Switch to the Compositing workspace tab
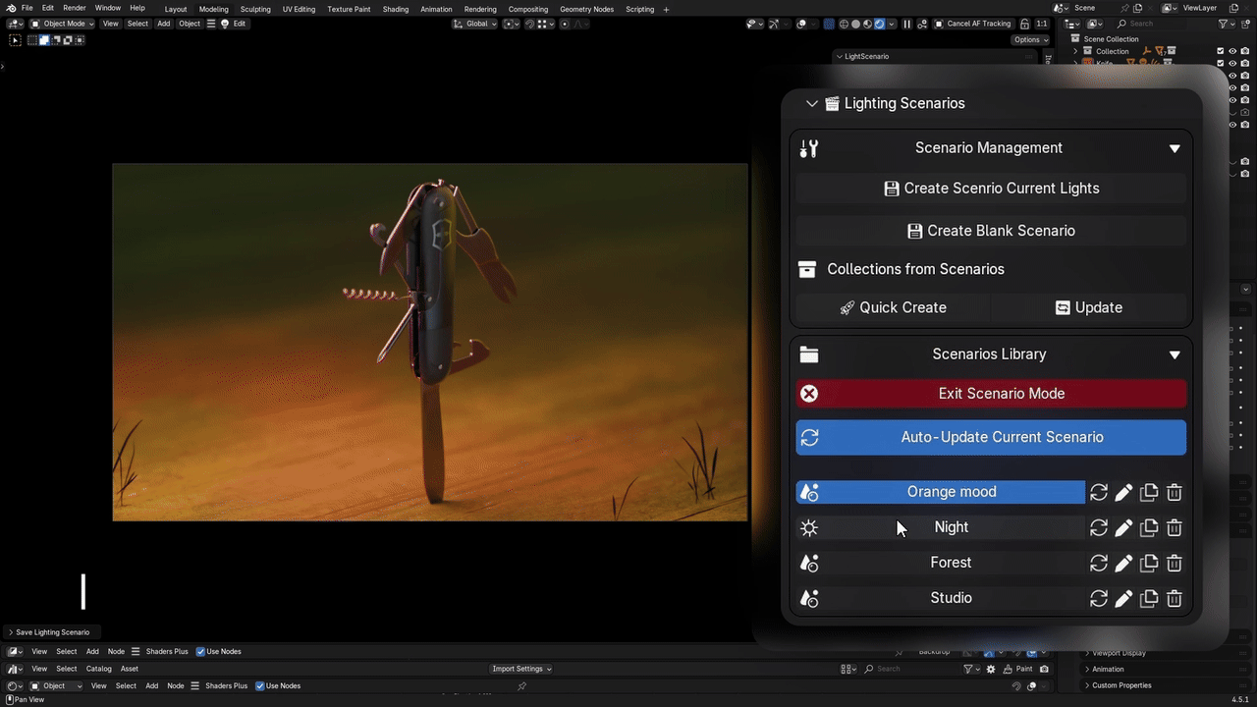Screen dimensions: 1257x707 point(528,9)
